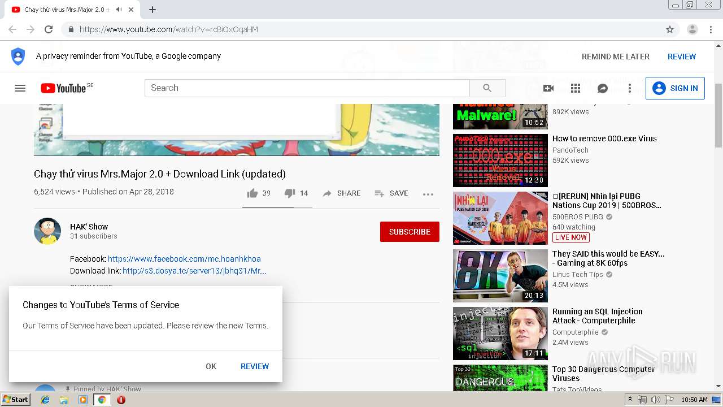Open Chrome's three-dot customize menu
Viewport: 723px width, 407px height.
click(711, 29)
